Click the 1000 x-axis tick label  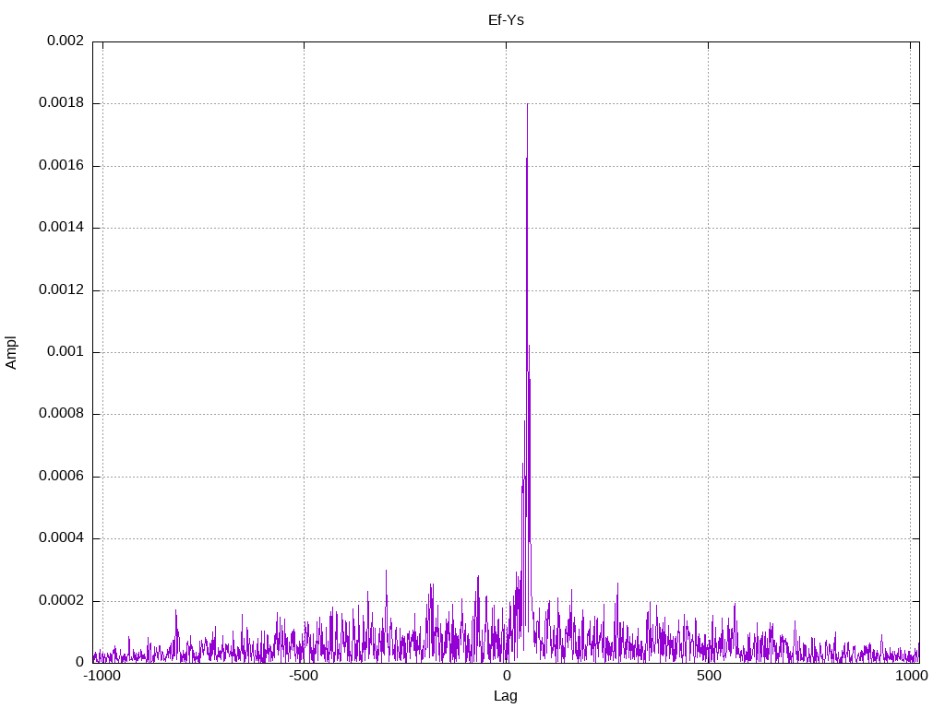pos(911,676)
